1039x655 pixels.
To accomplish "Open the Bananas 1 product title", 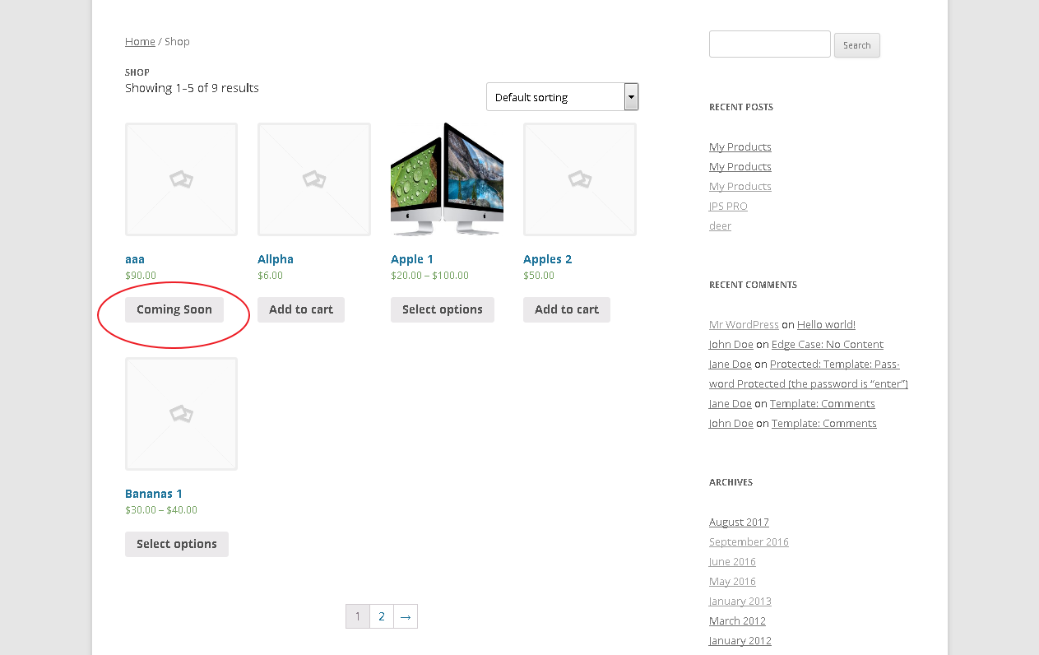I will point(154,494).
